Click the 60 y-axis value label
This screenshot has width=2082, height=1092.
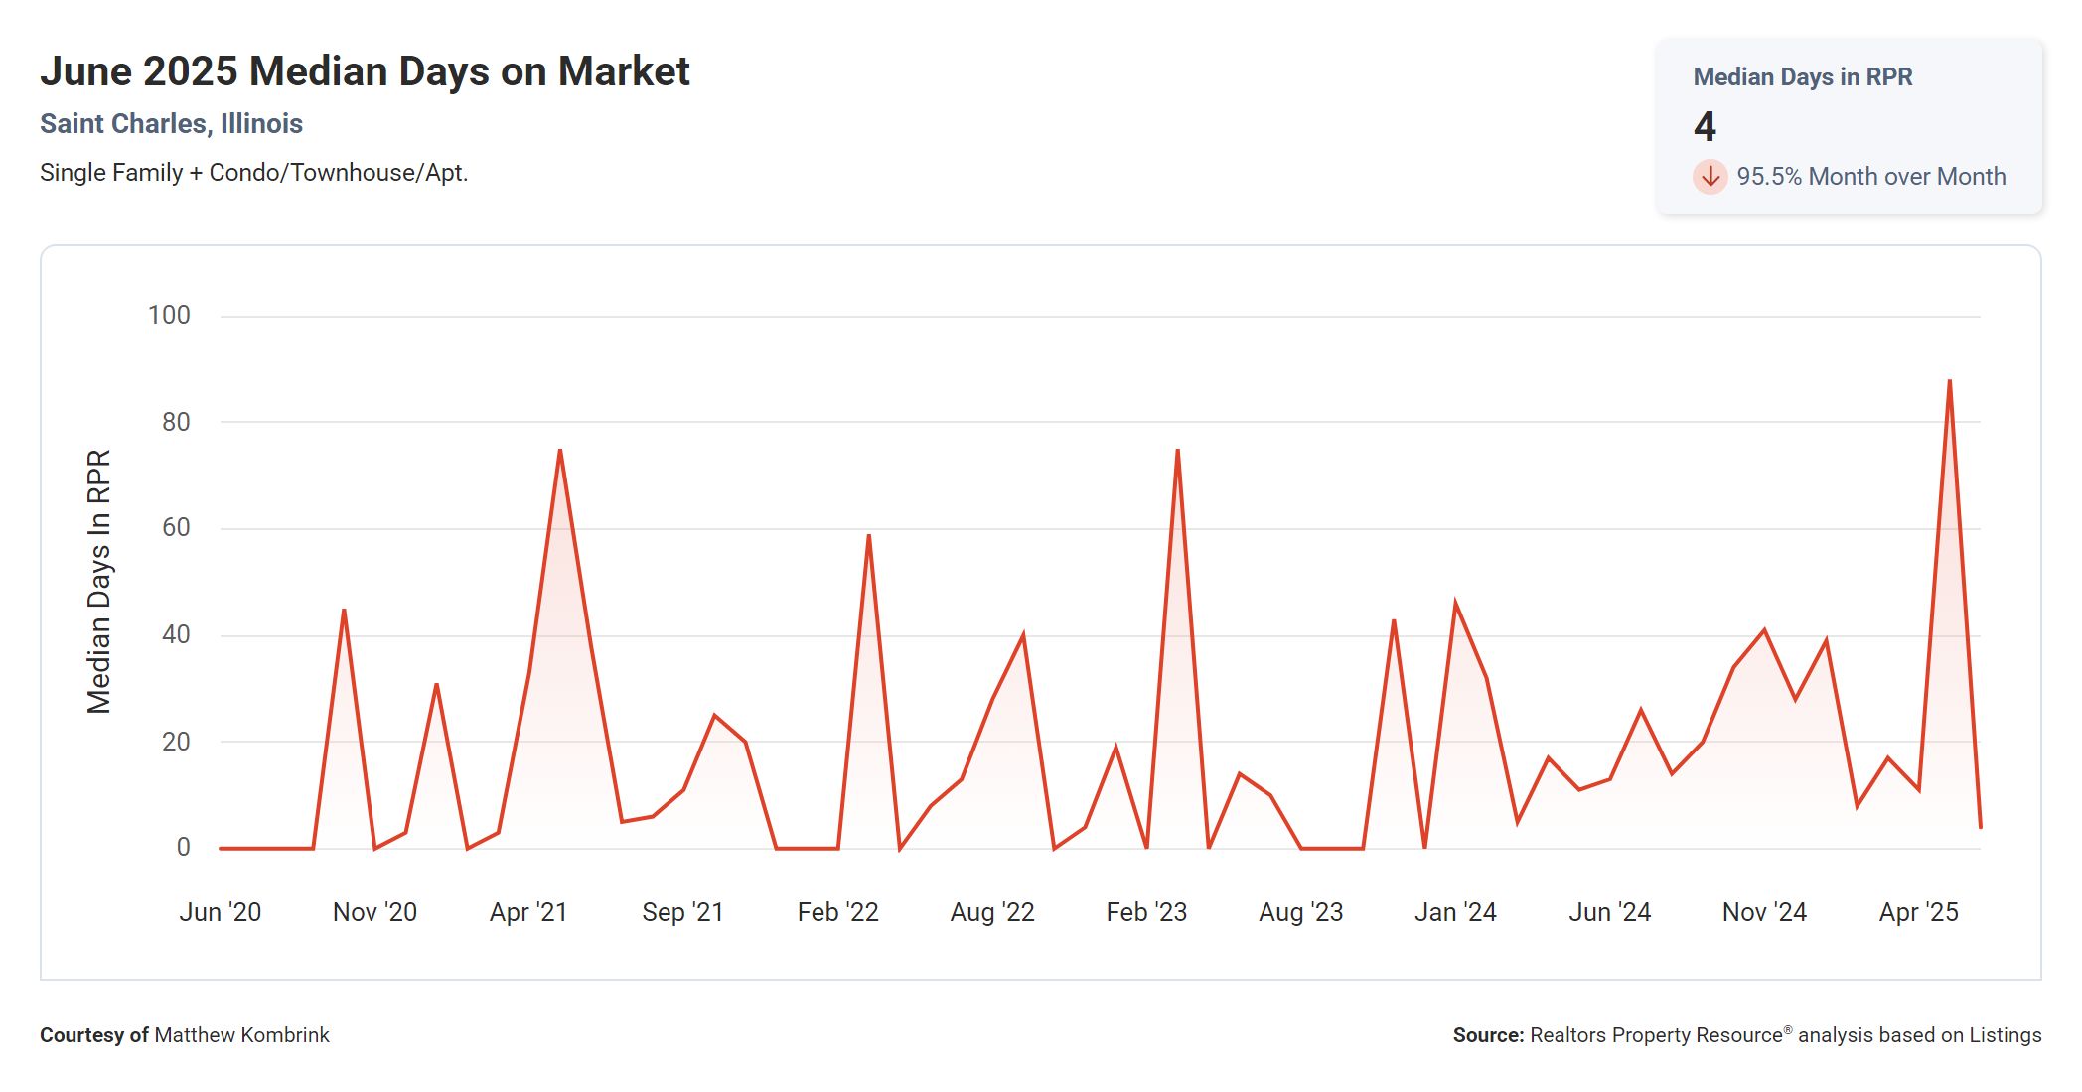[176, 528]
